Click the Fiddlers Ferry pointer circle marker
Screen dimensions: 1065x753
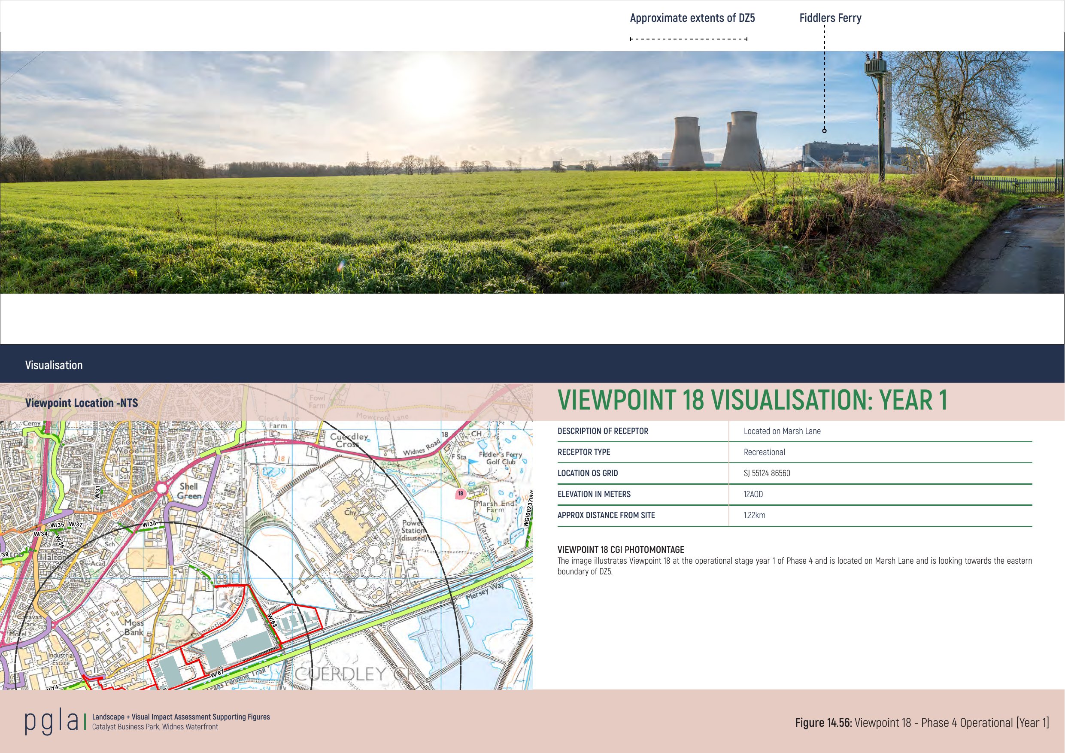(824, 131)
